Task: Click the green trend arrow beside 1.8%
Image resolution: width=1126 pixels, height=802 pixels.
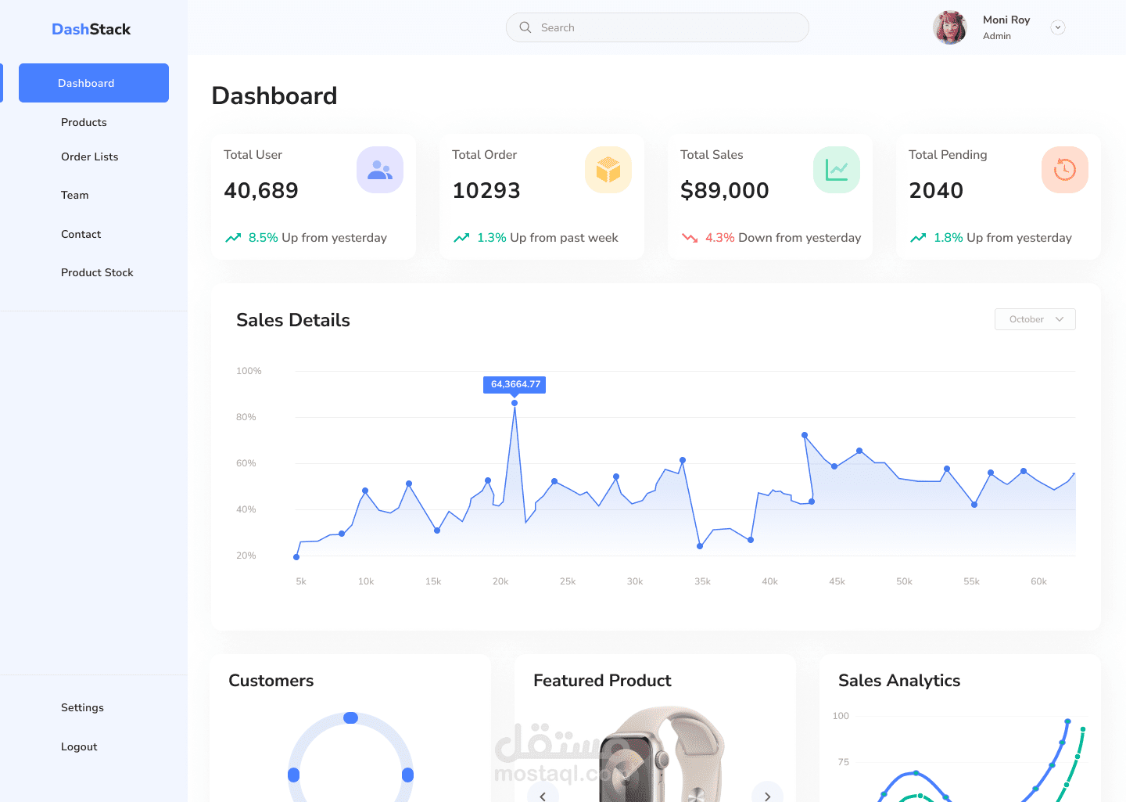Action: [918, 238]
